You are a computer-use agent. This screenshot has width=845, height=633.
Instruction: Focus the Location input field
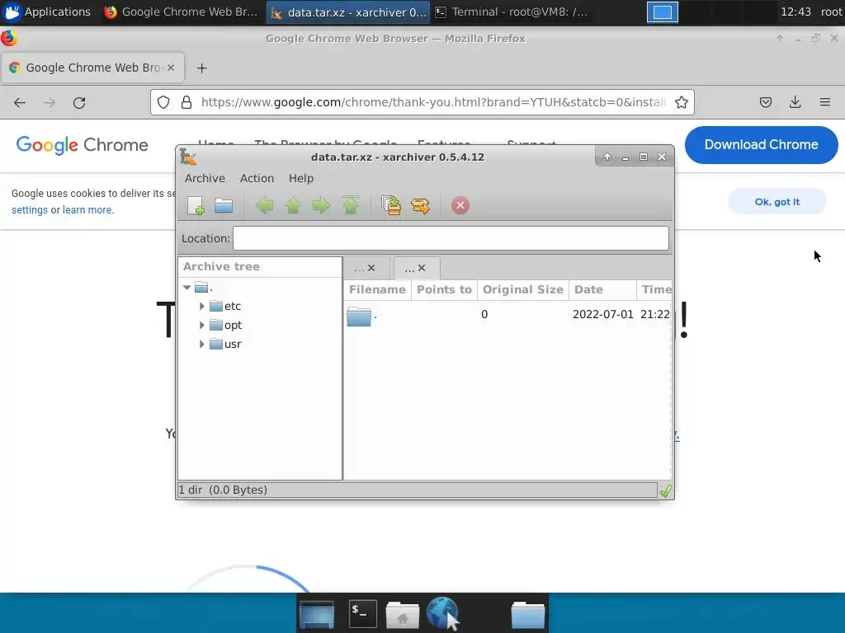pyautogui.click(x=451, y=238)
